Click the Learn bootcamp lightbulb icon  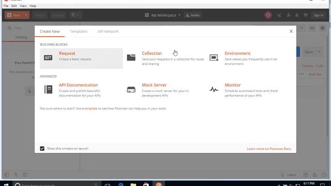pos(283,175)
